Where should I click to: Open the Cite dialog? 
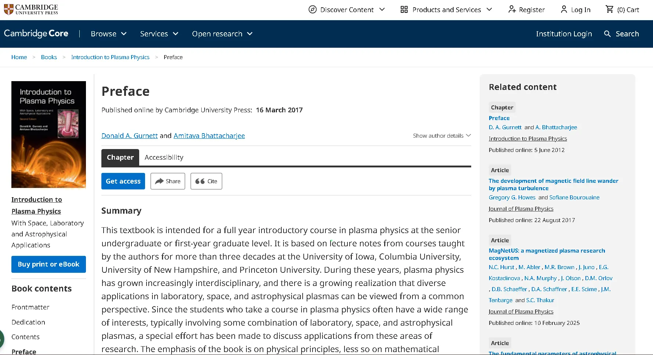[x=206, y=181]
